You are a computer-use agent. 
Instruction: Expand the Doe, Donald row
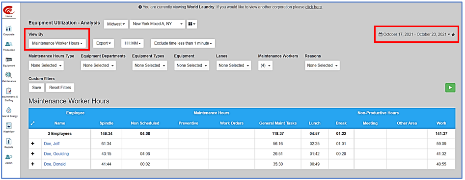click(x=32, y=164)
